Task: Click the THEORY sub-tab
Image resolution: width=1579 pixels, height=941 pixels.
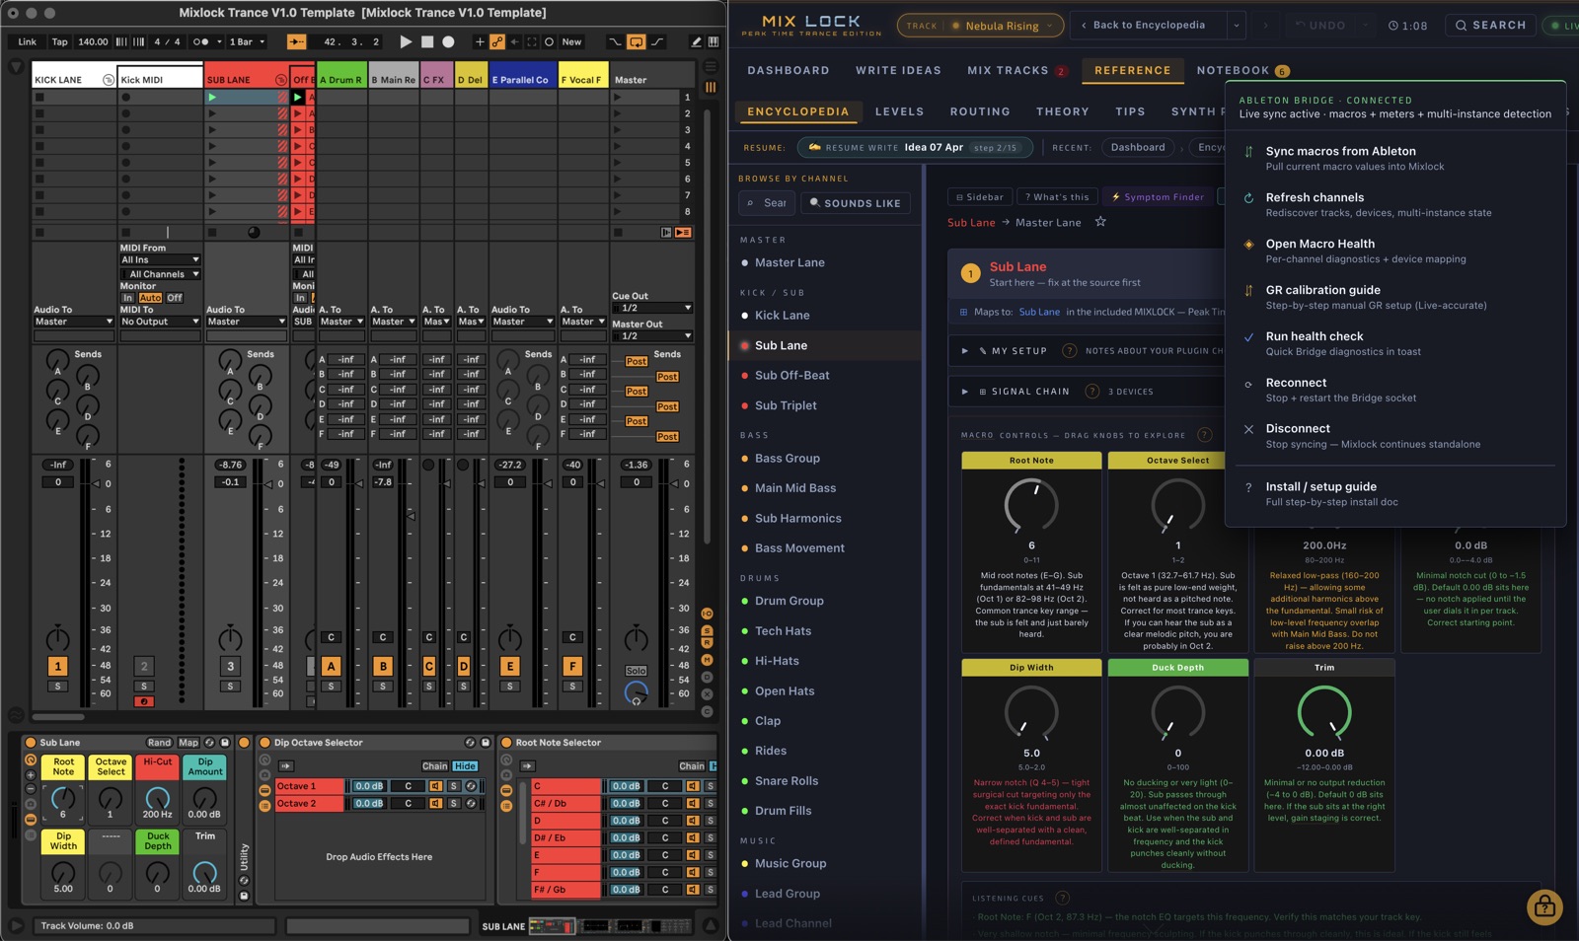Action: pos(1062,112)
